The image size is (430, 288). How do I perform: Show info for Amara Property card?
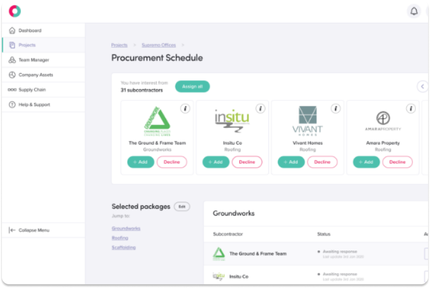pyautogui.click(x=411, y=108)
